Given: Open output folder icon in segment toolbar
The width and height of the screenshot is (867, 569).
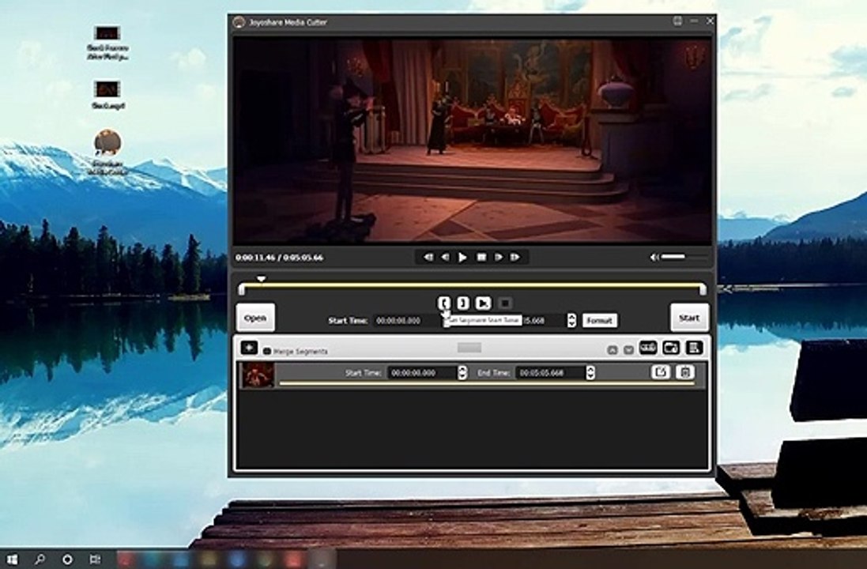Looking at the screenshot, I should 671,348.
